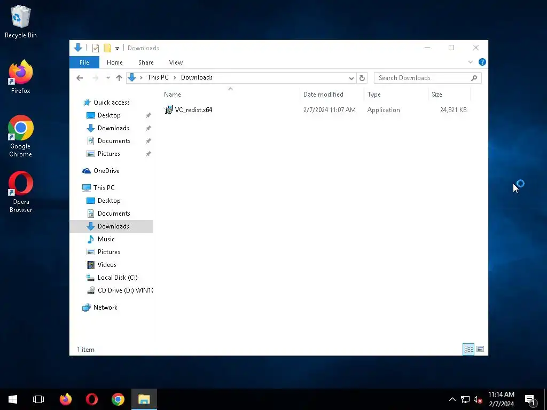Launch Firefox from the taskbar
The width and height of the screenshot is (547, 410).
pos(66,399)
